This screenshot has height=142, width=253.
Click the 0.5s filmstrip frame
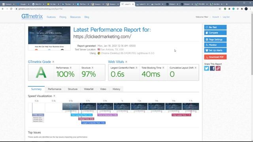[71, 107]
